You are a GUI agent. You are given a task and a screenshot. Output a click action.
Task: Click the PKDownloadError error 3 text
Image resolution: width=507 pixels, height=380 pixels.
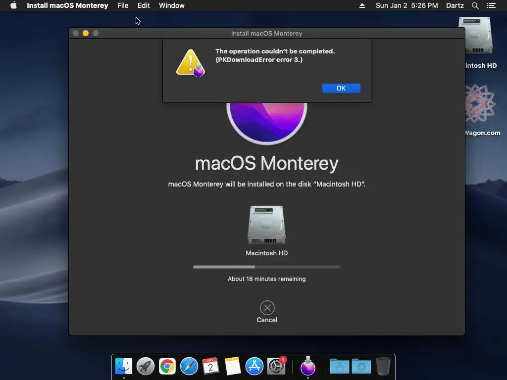point(259,60)
